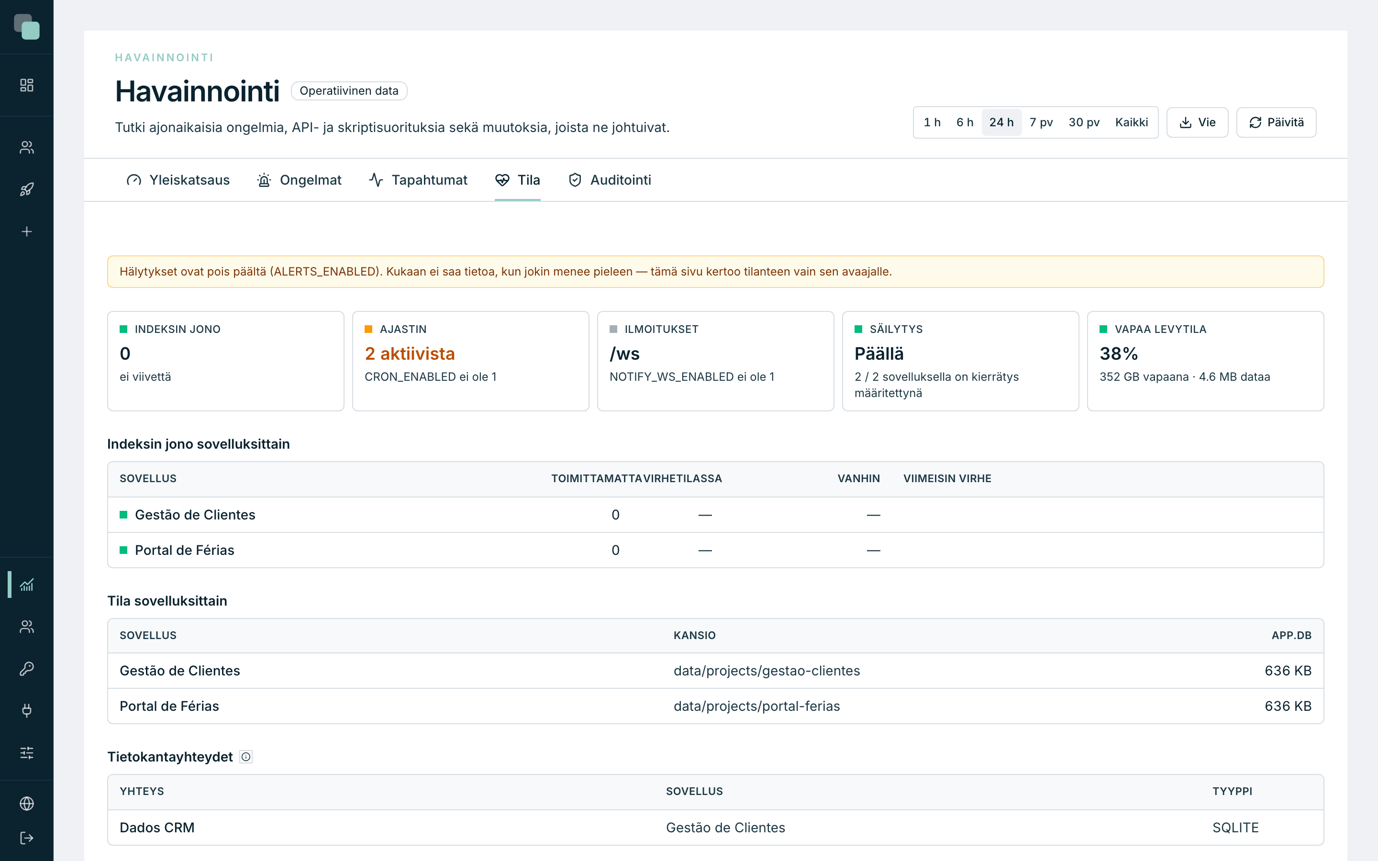Click Gestão de Clientes in index queue table

pyautogui.click(x=195, y=515)
